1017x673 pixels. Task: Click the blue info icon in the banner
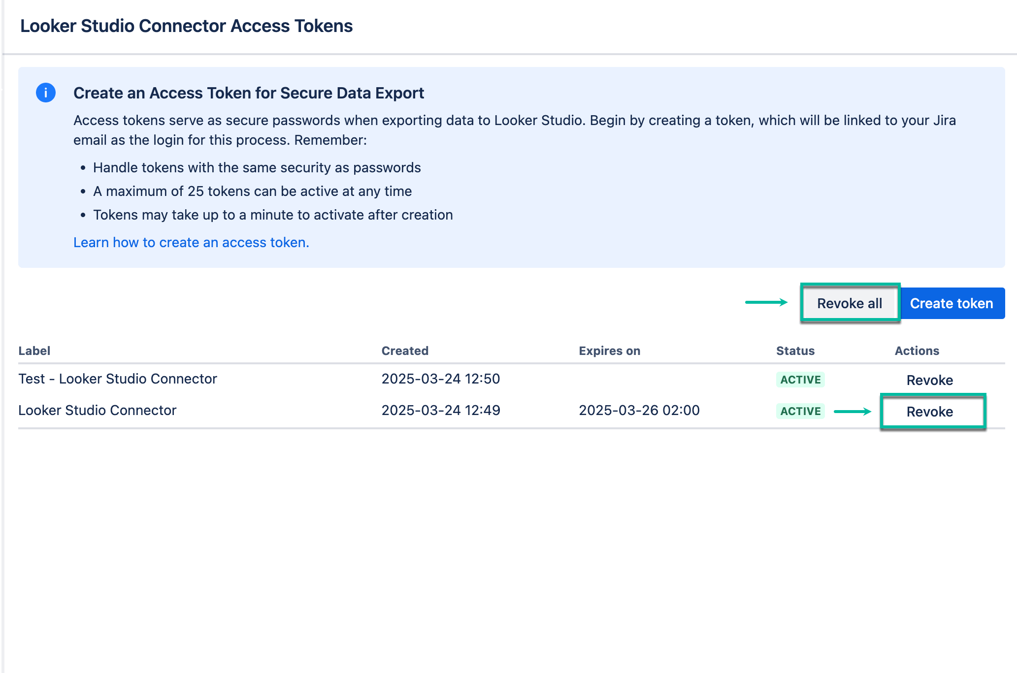pos(45,93)
